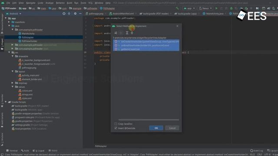Open Structure side tab
Viewport: 278px width, 156px height.
pyautogui.click(x=2, y=140)
